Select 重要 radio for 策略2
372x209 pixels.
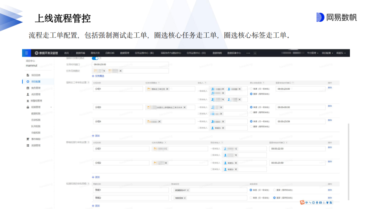(275, 198)
